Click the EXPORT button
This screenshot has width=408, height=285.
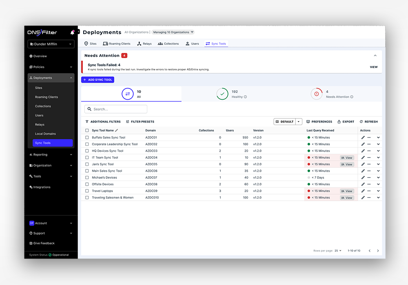(x=346, y=121)
